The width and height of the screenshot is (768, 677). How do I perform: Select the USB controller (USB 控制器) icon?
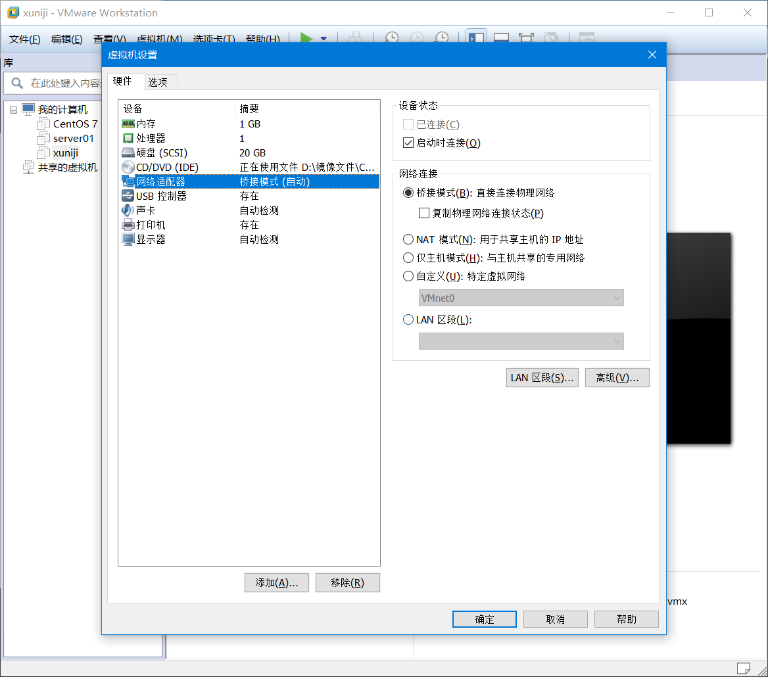coord(128,196)
